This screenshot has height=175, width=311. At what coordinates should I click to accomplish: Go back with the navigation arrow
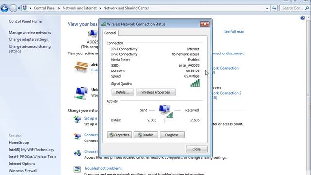coord(4,8)
